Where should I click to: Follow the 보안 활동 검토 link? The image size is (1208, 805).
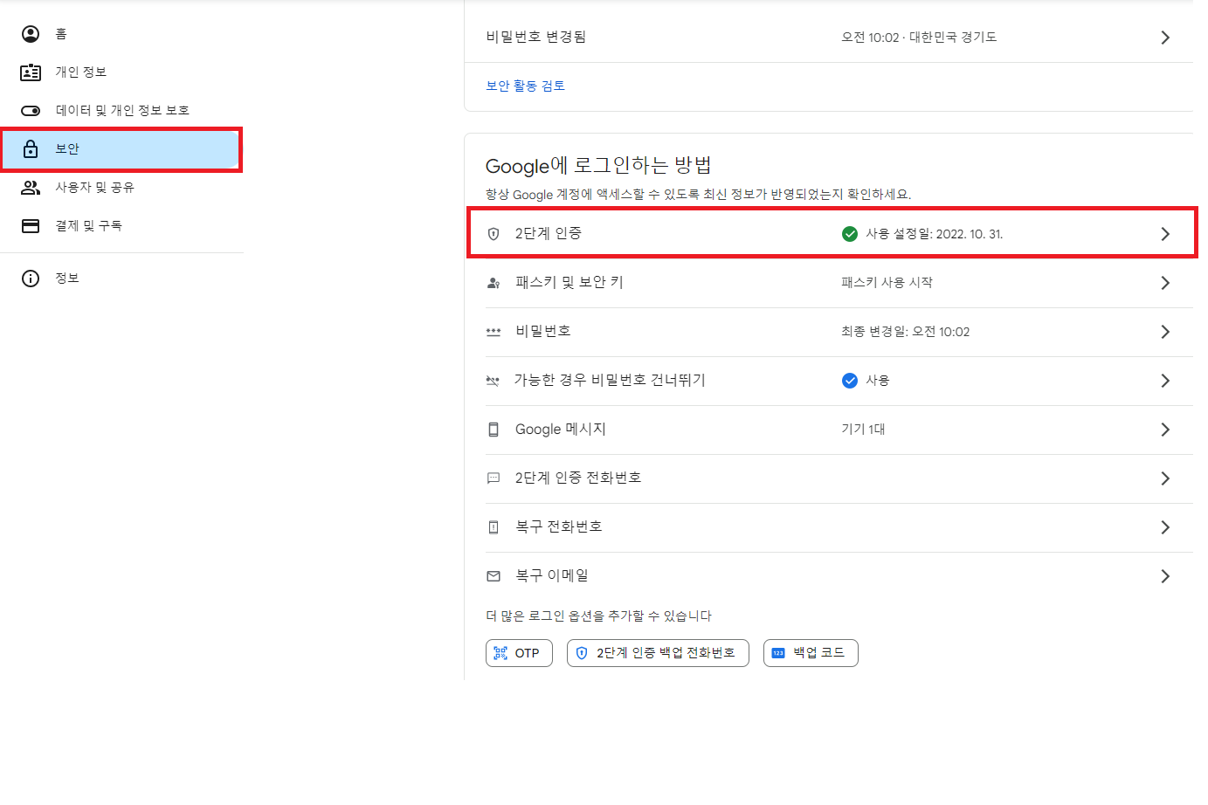(525, 86)
